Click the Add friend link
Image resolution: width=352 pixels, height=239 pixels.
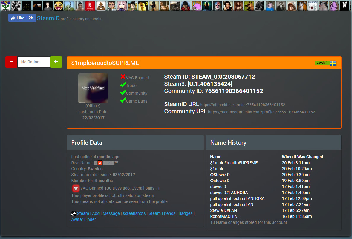click(96, 213)
